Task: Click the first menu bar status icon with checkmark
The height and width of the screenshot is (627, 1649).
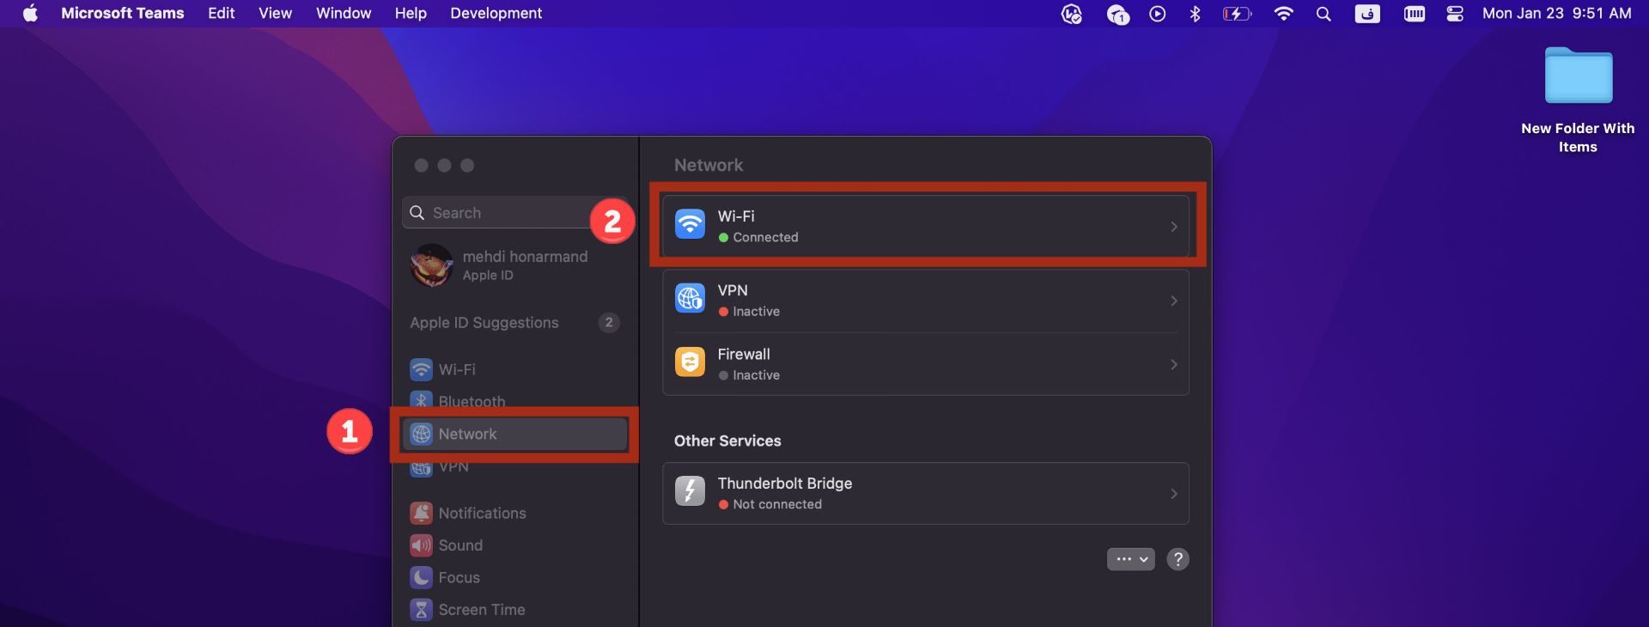Action: pos(1071,14)
